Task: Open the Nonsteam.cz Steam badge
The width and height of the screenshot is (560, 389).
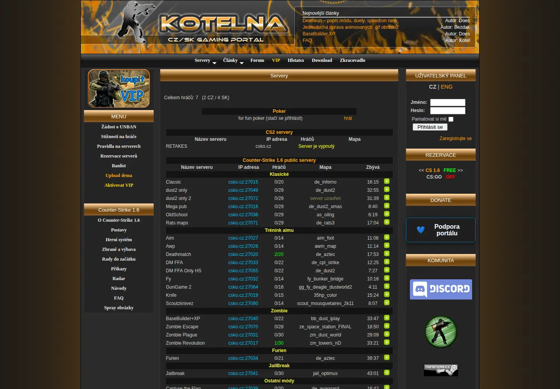Action: point(441,370)
